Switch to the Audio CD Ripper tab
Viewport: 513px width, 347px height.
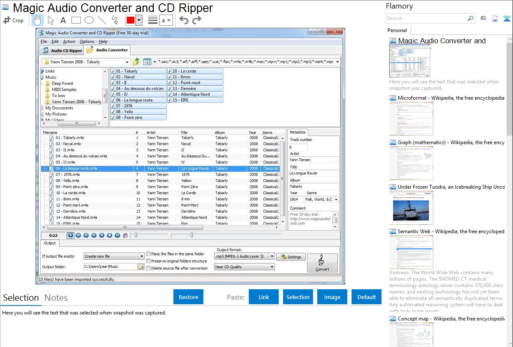point(62,50)
